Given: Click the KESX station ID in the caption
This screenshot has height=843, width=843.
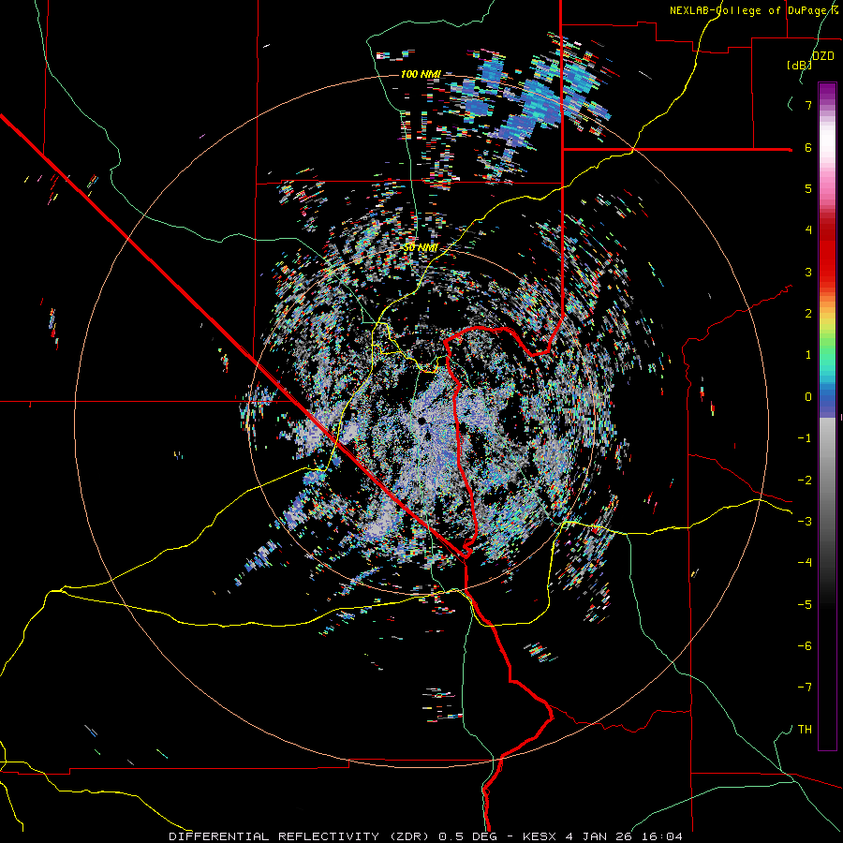Looking at the screenshot, I should tap(540, 836).
